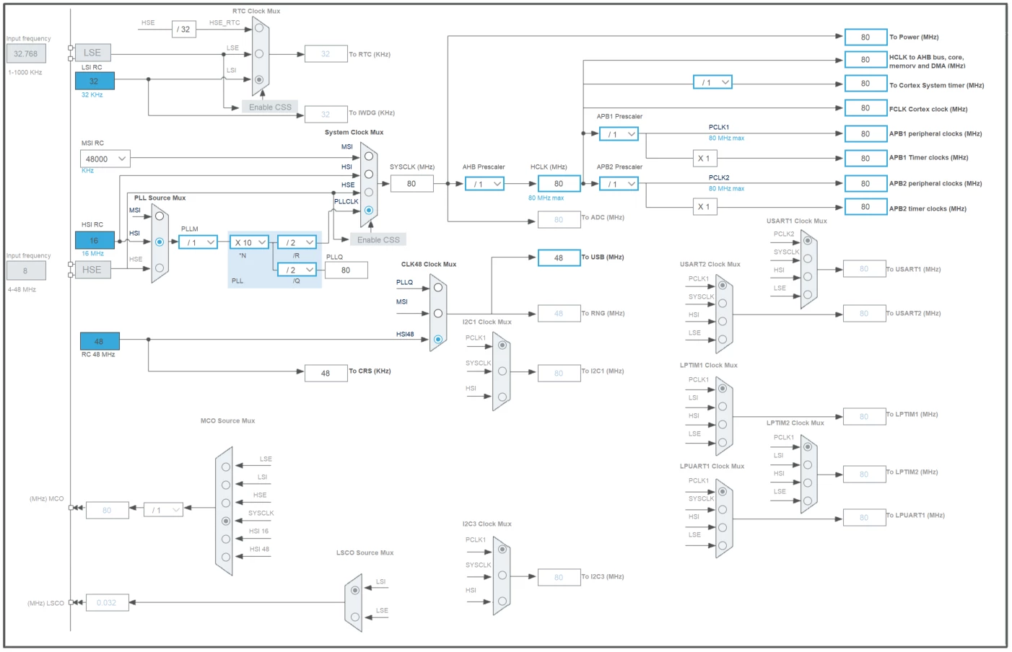Screen dimensions: 1012x652
Task: Open the PLL X 10 multiplier dropdown
Action: tap(249, 242)
